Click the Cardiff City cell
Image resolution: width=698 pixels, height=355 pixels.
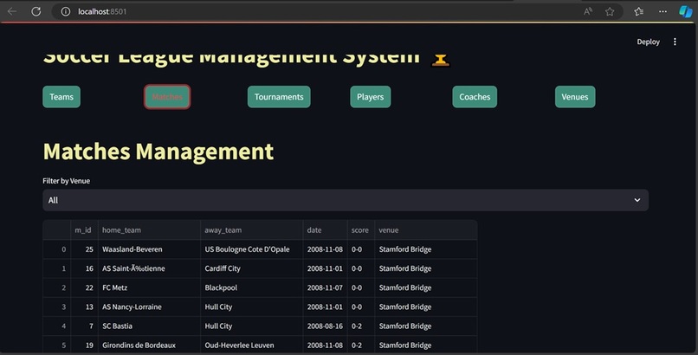pyautogui.click(x=251, y=268)
